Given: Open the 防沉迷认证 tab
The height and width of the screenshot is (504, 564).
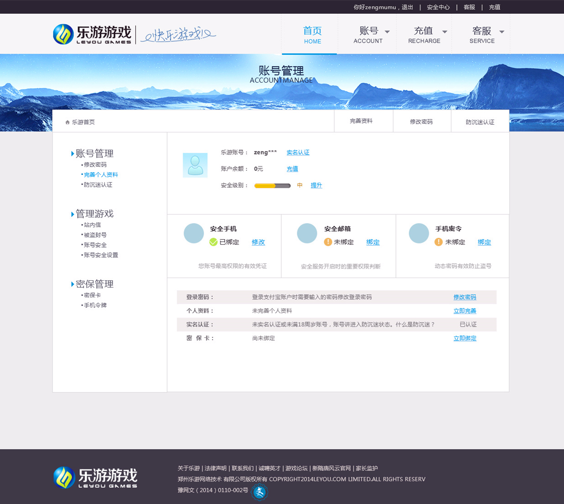Looking at the screenshot, I should point(480,122).
